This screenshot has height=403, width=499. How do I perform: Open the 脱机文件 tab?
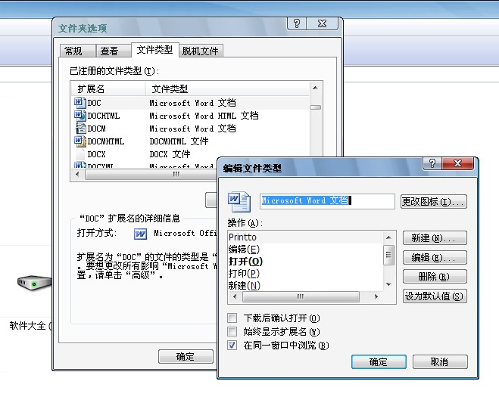(x=201, y=51)
